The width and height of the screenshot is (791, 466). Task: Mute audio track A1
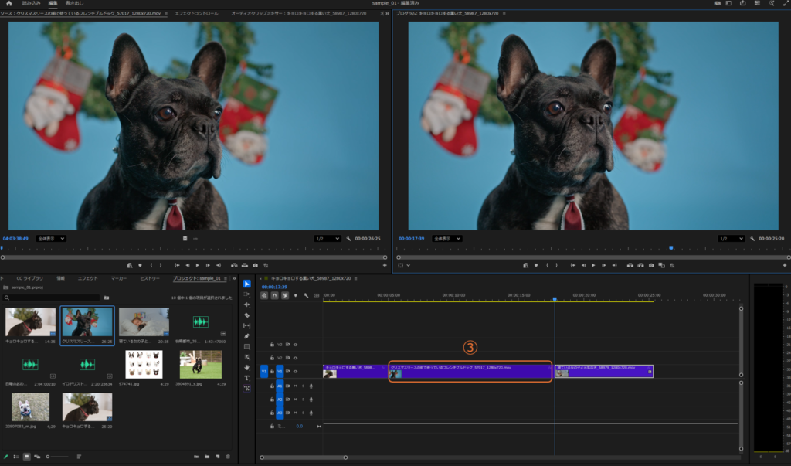(x=295, y=385)
